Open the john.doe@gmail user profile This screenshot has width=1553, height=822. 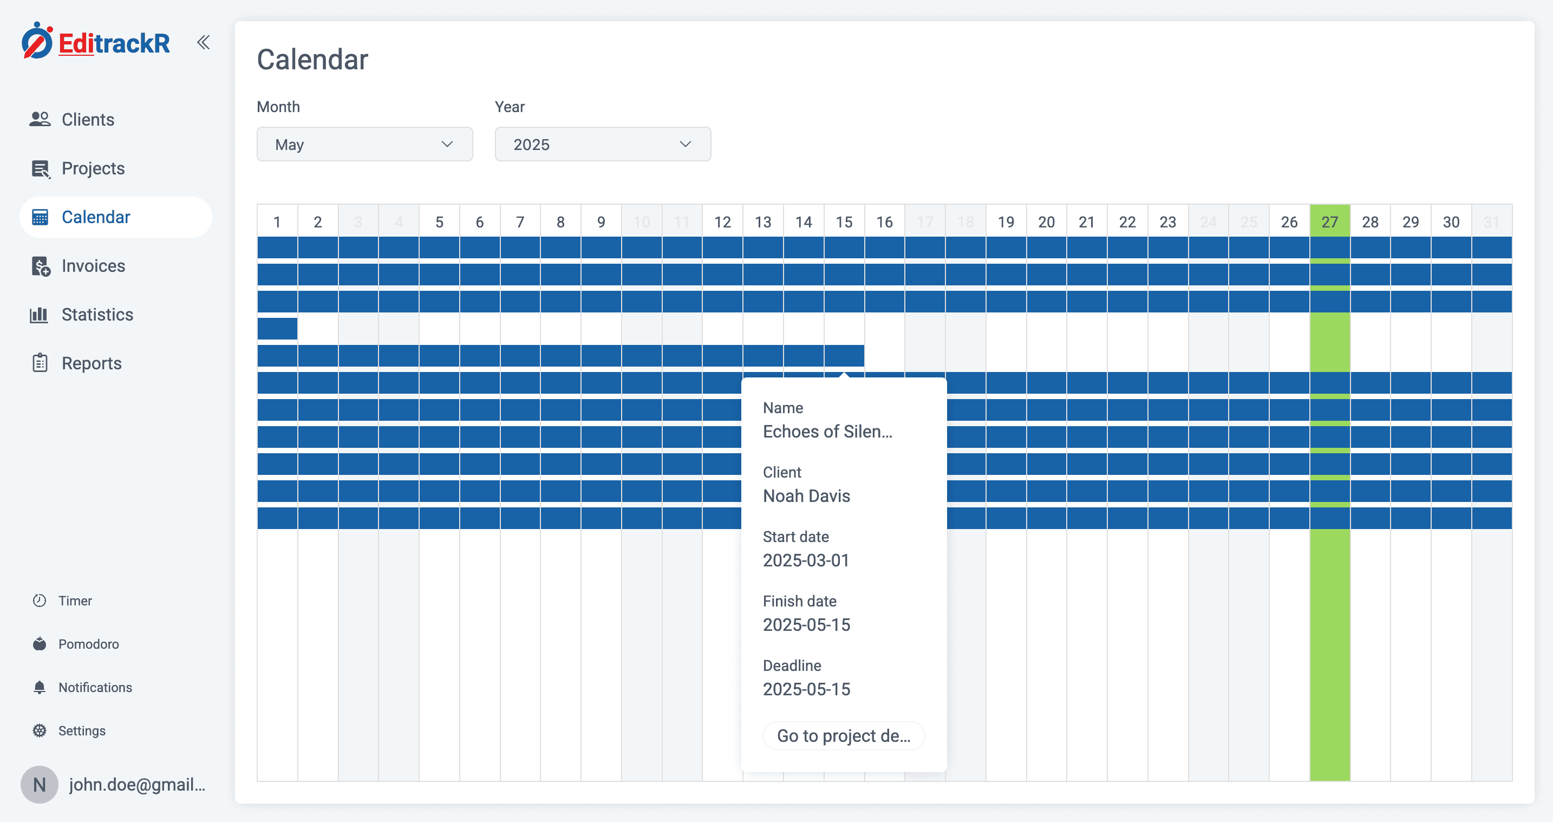point(137,785)
